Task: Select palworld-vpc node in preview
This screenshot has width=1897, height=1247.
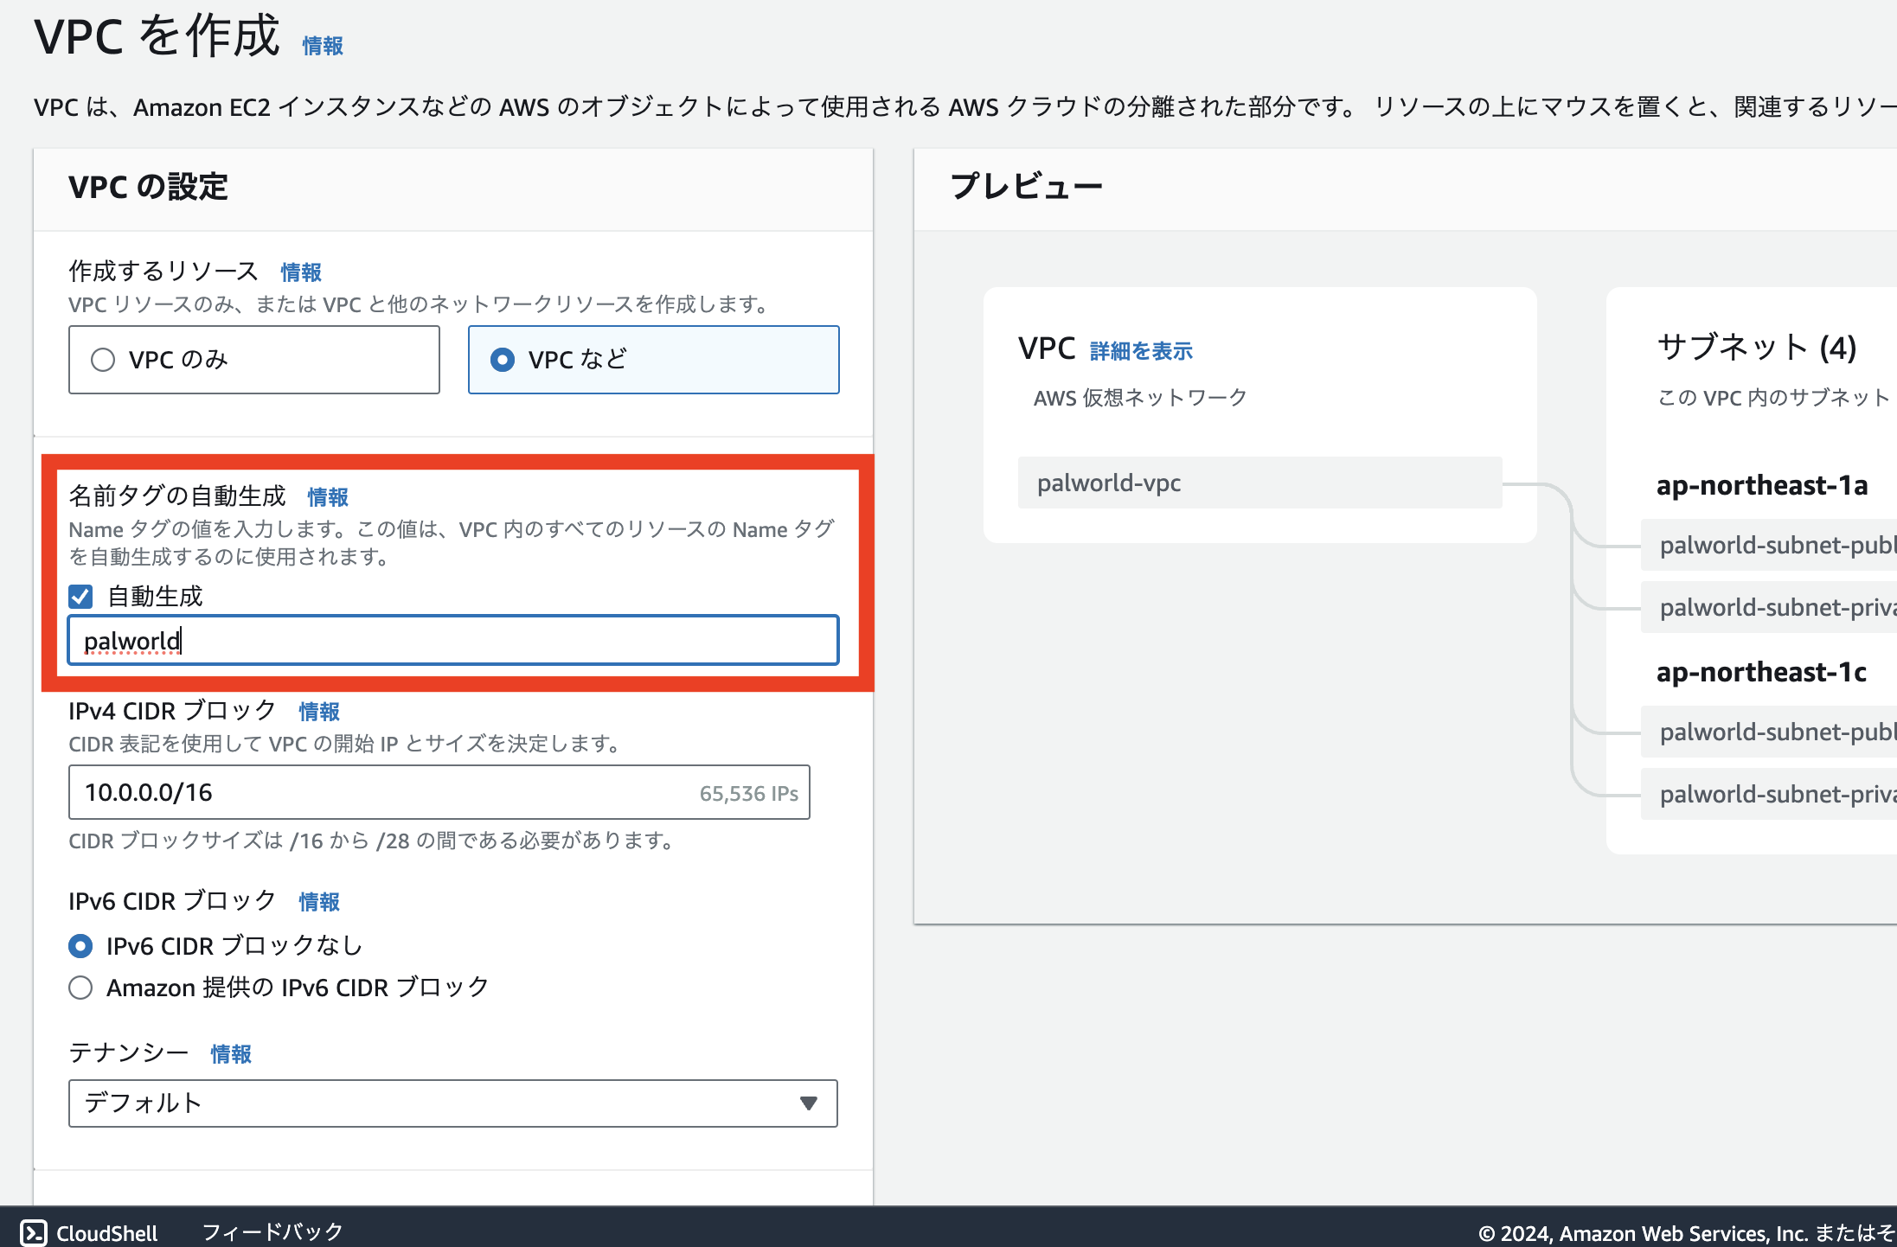Action: tap(1259, 483)
